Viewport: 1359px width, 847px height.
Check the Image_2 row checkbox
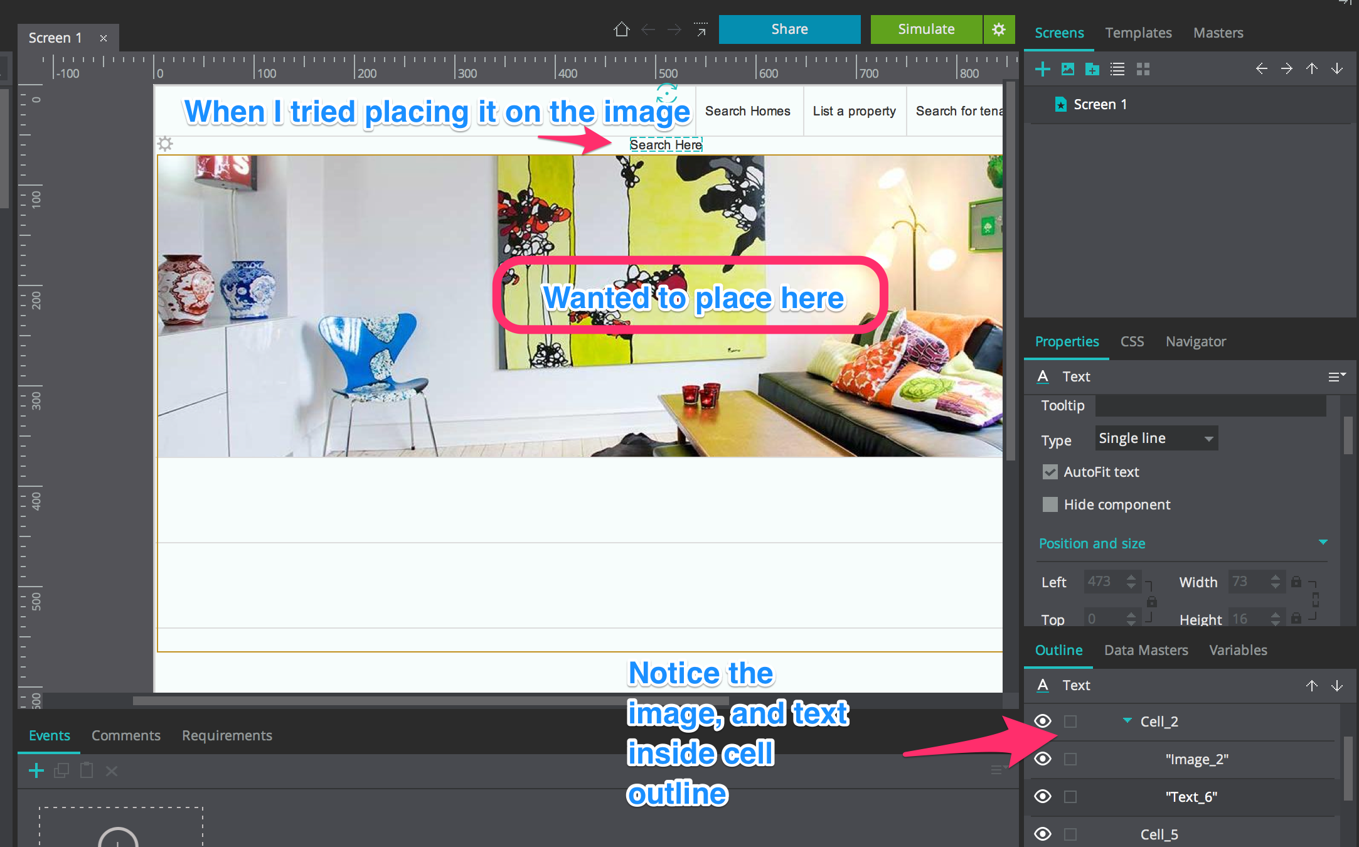tap(1070, 759)
